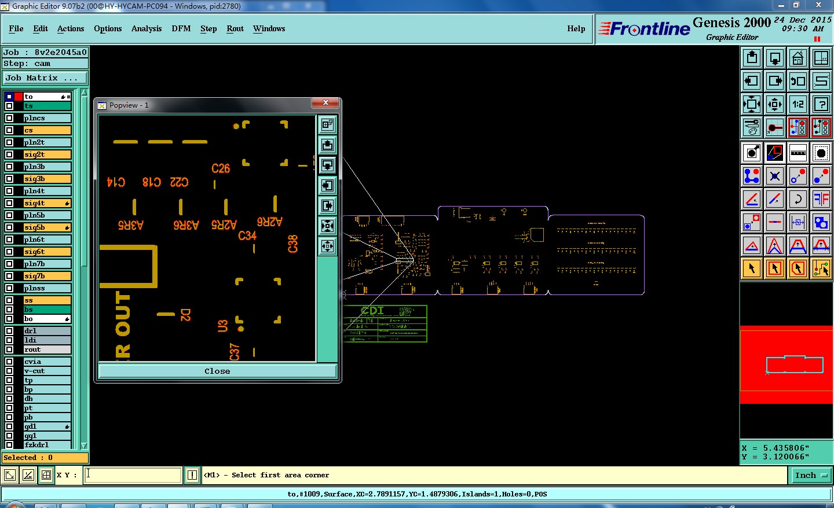Open the Options menu
834x508 pixels.
click(108, 28)
